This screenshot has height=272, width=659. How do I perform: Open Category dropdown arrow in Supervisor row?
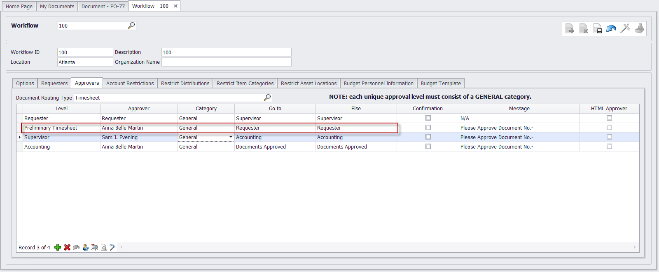pos(231,137)
